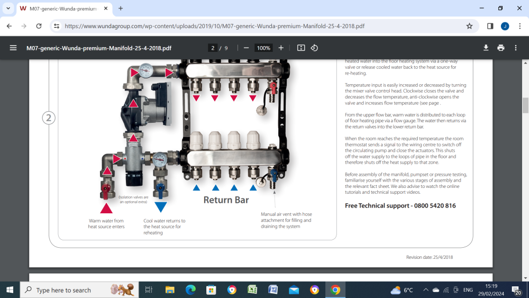Viewport: 529px width, 298px height.
Task: Open network Wi-Fi tray icon
Action: tap(446, 290)
